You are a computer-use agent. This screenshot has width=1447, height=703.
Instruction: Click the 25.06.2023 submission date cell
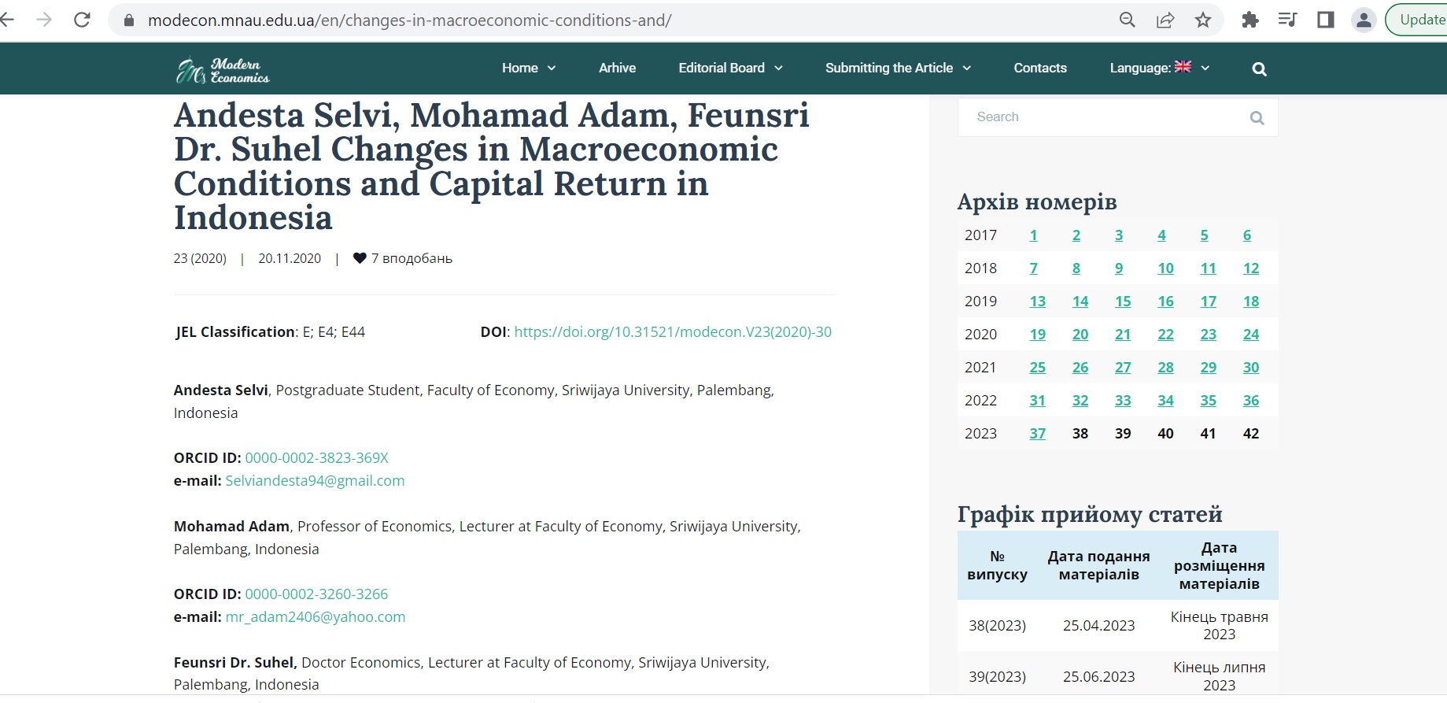point(1098,677)
